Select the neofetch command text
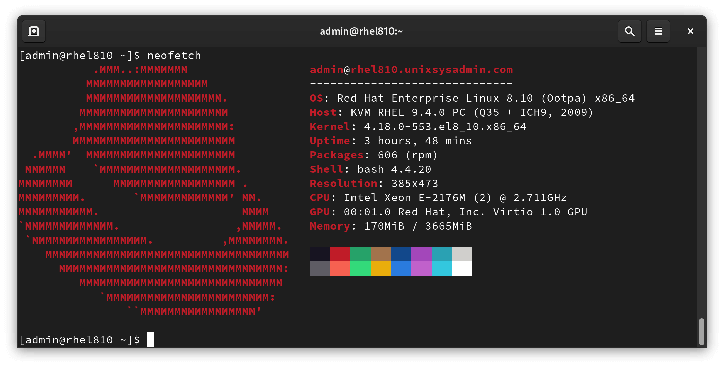The width and height of the screenshot is (724, 367). [x=174, y=55]
